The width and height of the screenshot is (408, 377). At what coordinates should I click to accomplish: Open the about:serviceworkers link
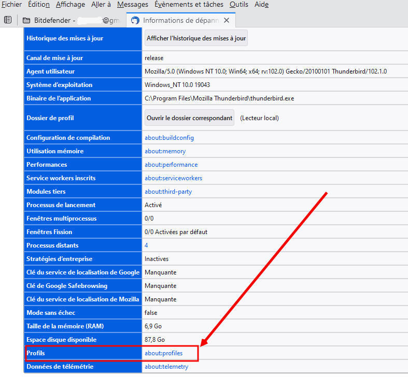click(173, 178)
